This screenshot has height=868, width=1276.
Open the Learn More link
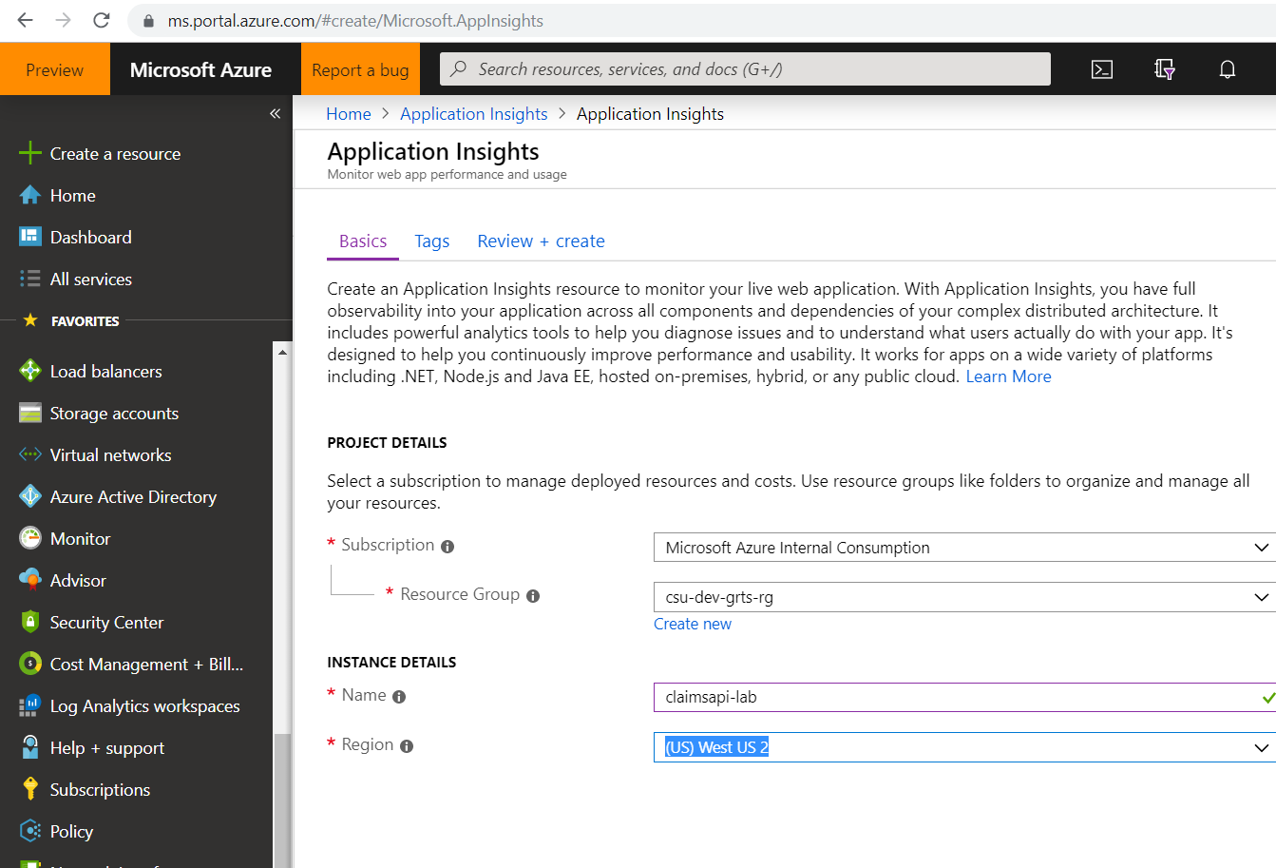pyautogui.click(x=1008, y=376)
